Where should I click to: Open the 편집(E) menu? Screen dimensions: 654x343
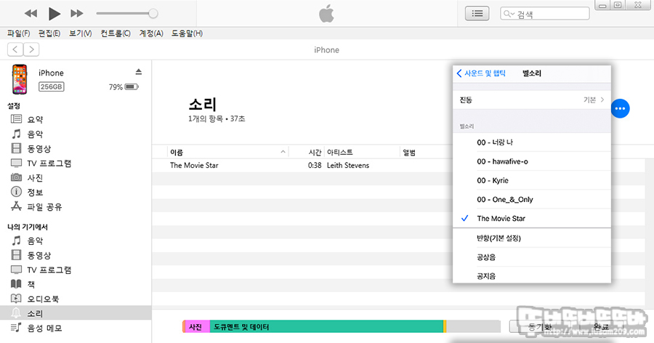49,33
